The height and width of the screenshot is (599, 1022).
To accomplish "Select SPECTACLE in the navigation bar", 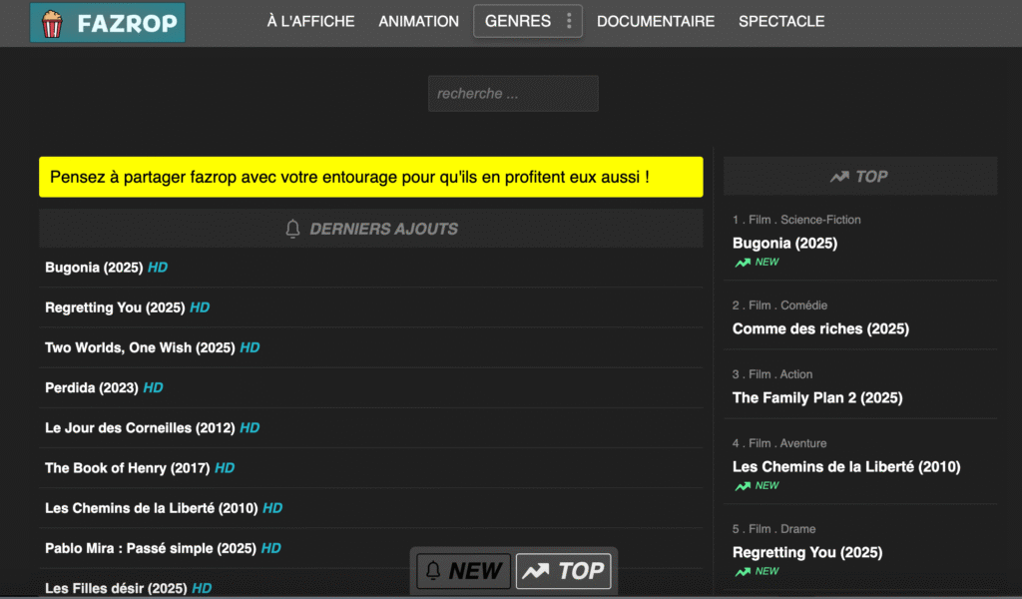I will tap(781, 21).
